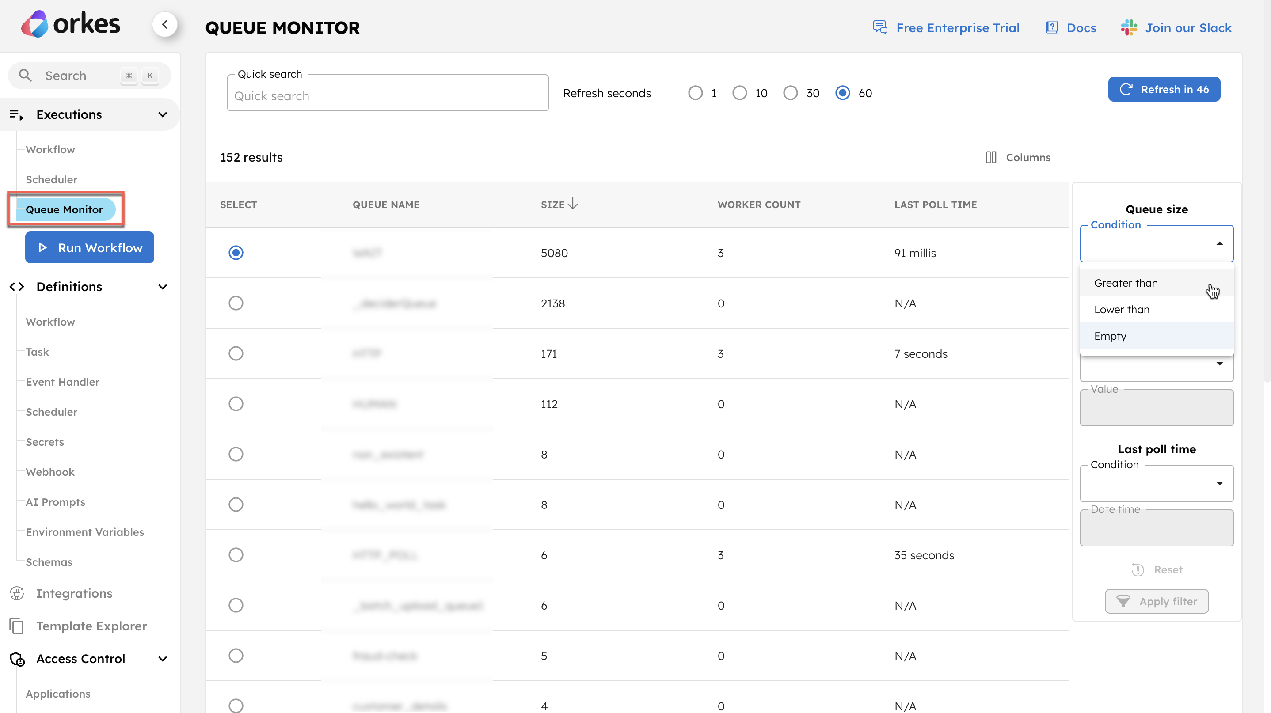Screen dimensions: 1271x713
Task: Click the play icon in Run Workflow
Action: point(43,247)
